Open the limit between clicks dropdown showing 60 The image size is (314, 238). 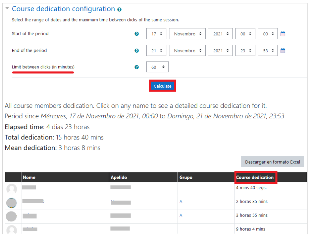click(x=158, y=67)
